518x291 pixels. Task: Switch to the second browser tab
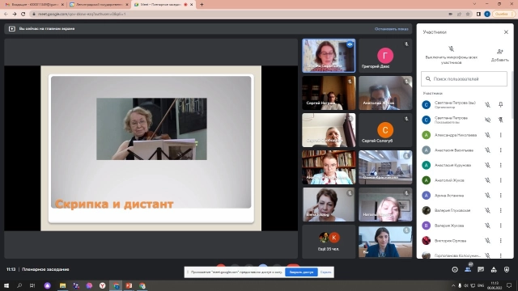(x=99, y=5)
